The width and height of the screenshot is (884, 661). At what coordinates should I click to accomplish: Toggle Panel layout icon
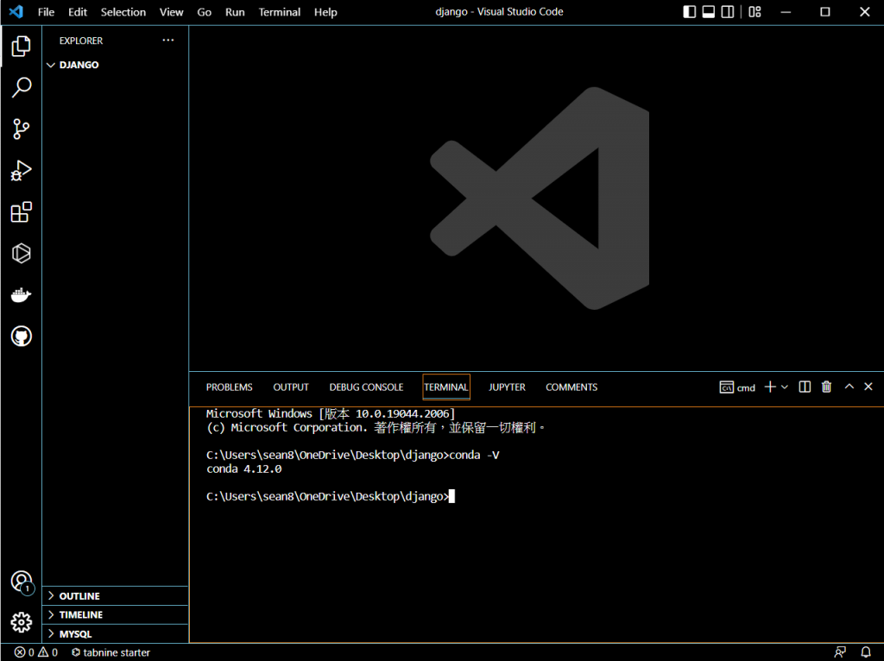(x=709, y=12)
